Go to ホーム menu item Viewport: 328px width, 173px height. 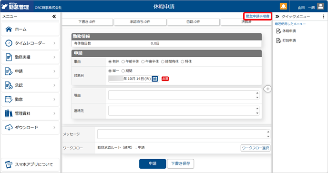31,29
